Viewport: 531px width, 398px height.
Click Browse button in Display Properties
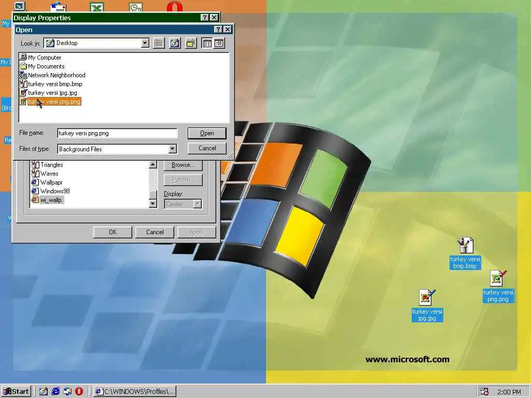[183, 165]
